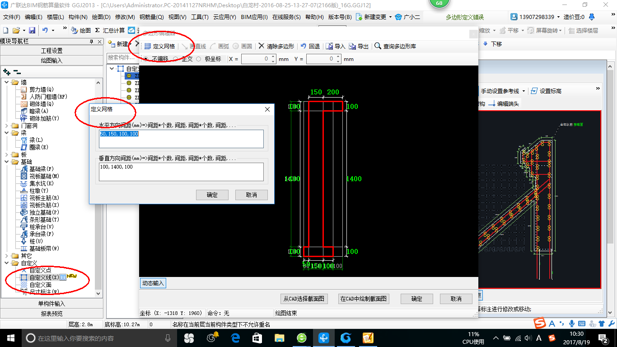
Task: Collapse the 自定义 folder
Action: click(6, 263)
